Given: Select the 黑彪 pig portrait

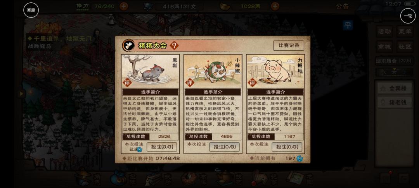Looking at the screenshot, I should tap(150, 71).
